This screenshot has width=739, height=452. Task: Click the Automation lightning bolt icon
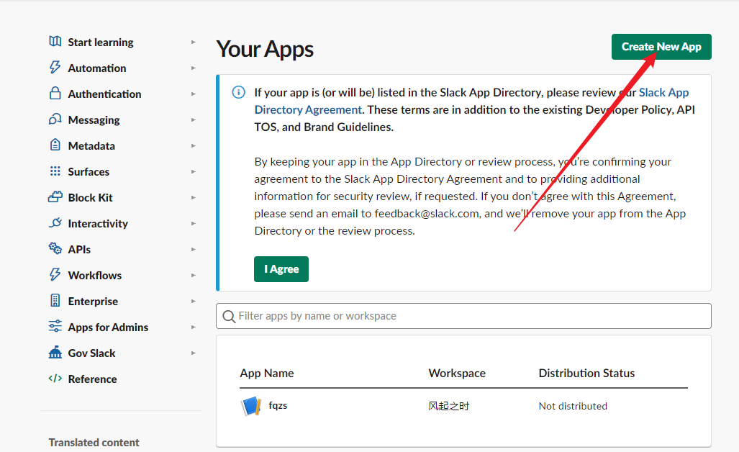(x=55, y=68)
